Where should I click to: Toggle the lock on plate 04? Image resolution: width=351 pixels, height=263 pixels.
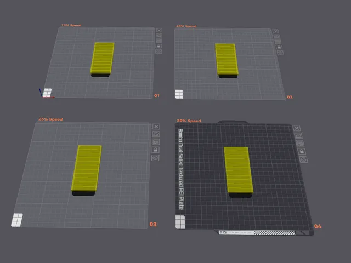pyautogui.click(x=302, y=151)
